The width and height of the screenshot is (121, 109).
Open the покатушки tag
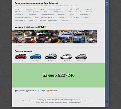click(33, 15)
